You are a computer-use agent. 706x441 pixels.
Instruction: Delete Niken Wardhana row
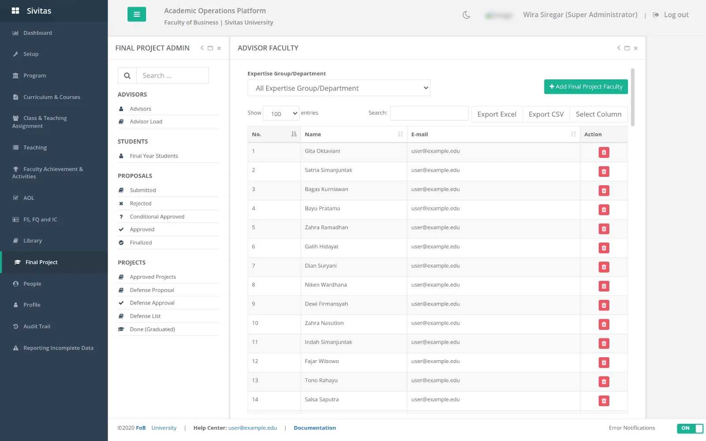(x=604, y=286)
